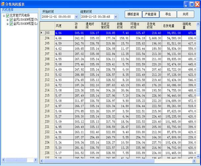Open the 结束时间 date dropdown arrow
Viewport: 201px width, 166px height.
[x=116, y=17]
